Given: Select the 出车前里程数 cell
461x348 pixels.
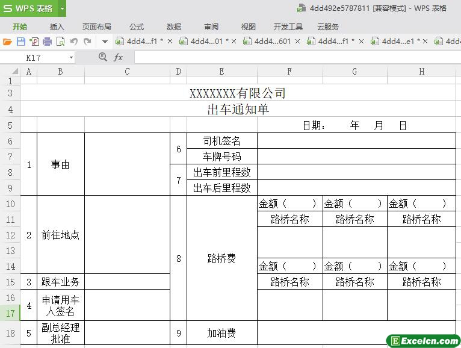Looking at the screenshot, I should click(222, 172).
